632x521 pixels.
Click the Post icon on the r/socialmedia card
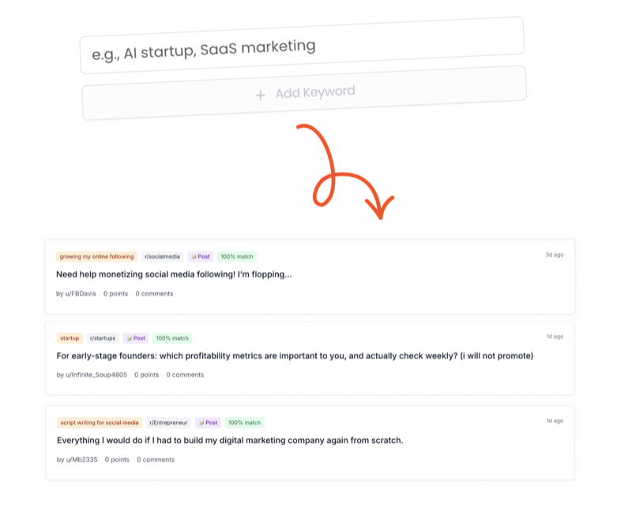[x=194, y=257]
